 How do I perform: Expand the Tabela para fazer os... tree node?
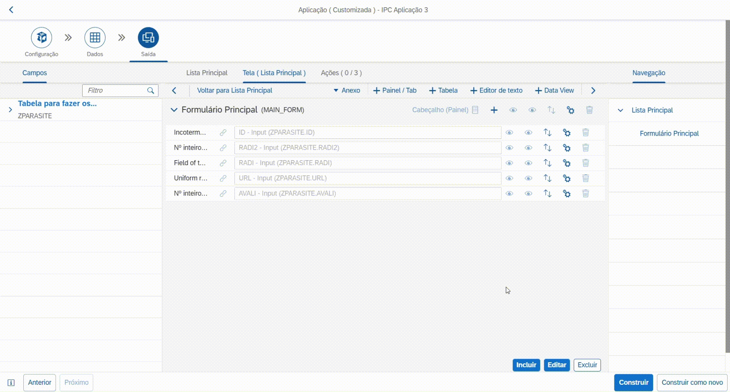coord(10,109)
